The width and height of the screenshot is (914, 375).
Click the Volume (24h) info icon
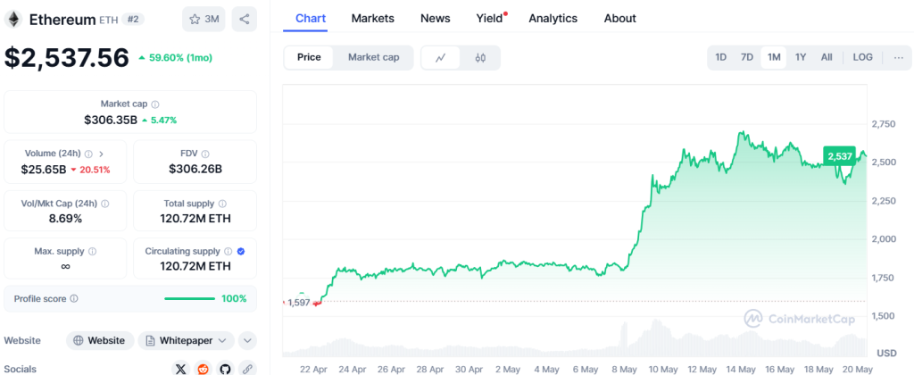pyautogui.click(x=88, y=154)
